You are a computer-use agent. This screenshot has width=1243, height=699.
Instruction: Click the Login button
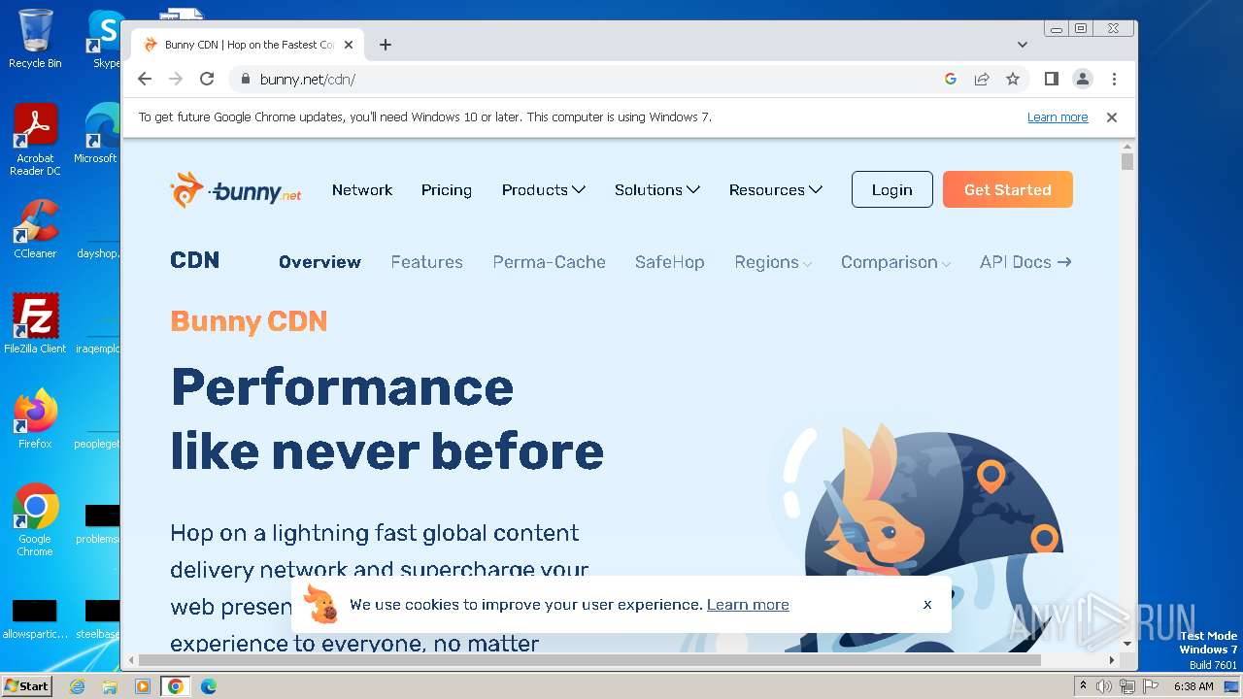892,189
